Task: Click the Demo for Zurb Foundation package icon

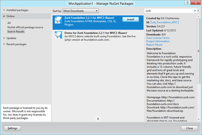Action: (58, 35)
